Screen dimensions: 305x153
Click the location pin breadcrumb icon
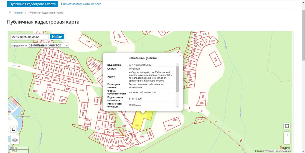click(x=10, y=13)
